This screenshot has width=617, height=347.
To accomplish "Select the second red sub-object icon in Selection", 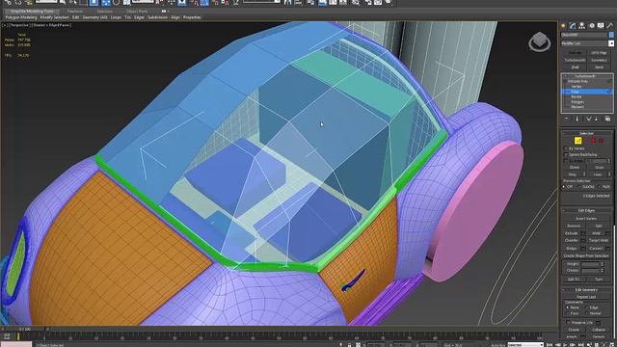I will click(601, 141).
